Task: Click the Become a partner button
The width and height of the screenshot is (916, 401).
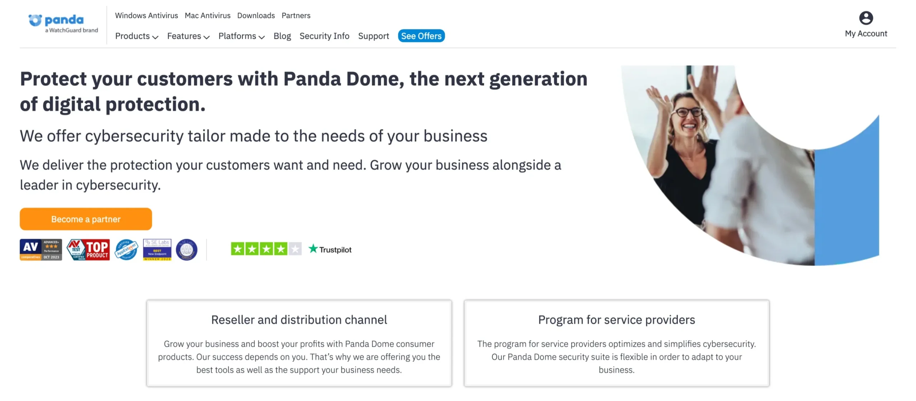Action: 86,219
